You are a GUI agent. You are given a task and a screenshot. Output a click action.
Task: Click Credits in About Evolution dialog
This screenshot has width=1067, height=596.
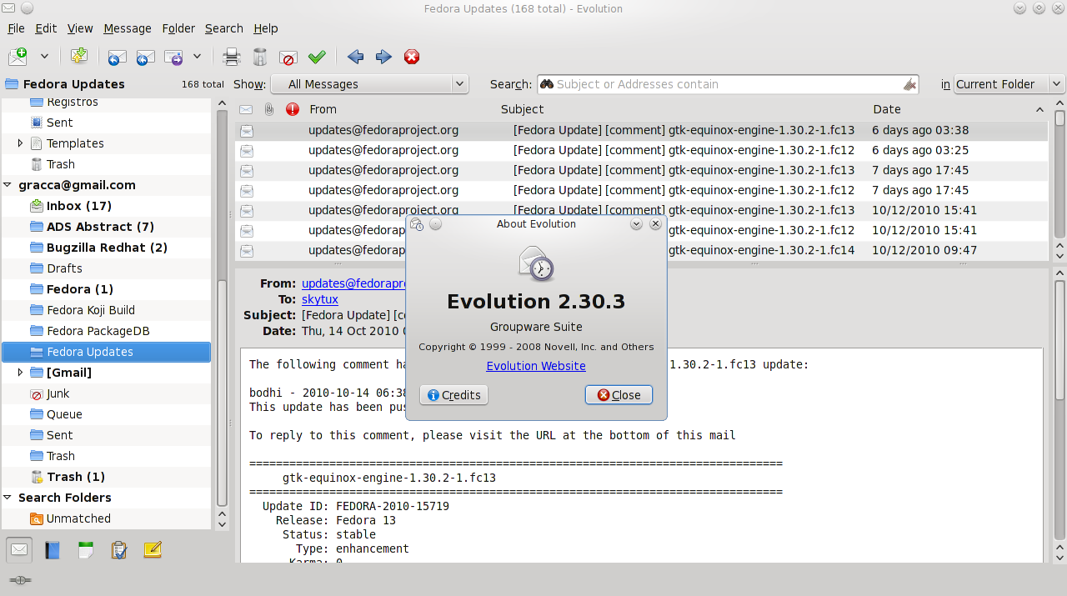coord(453,395)
